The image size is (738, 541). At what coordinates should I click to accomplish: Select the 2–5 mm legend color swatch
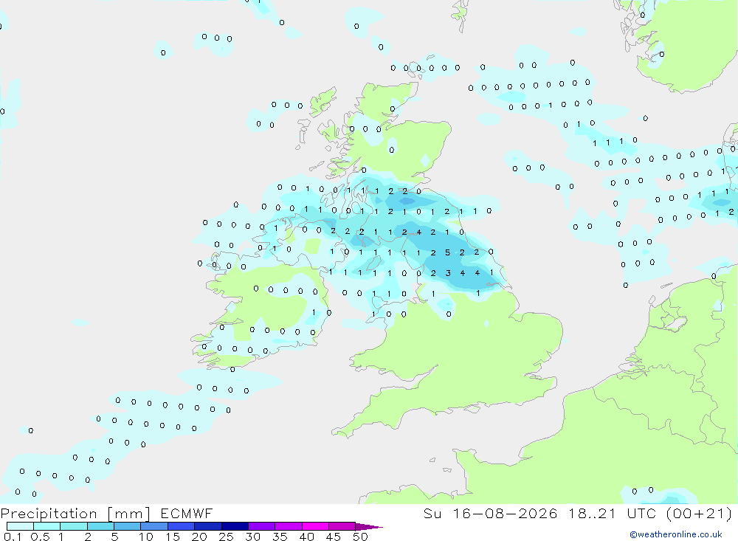click(100, 526)
